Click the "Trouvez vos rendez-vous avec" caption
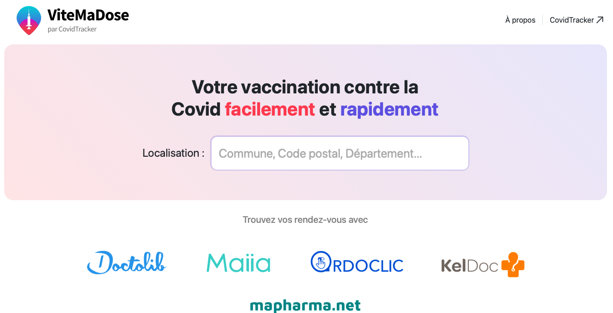 pyautogui.click(x=305, y=220)
